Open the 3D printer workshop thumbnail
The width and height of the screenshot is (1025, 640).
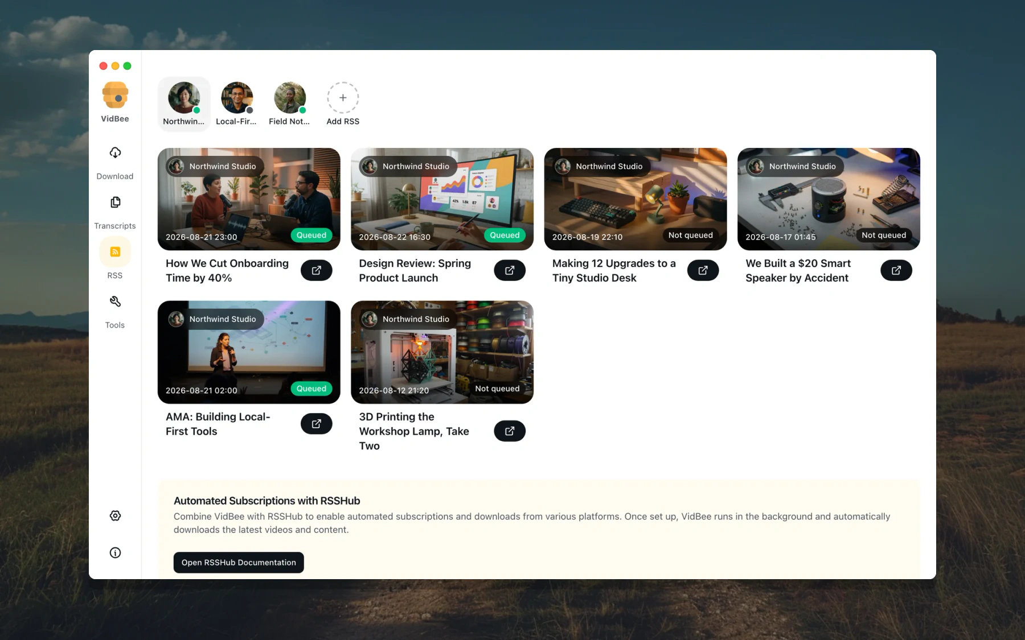click(x=442, y=352)
